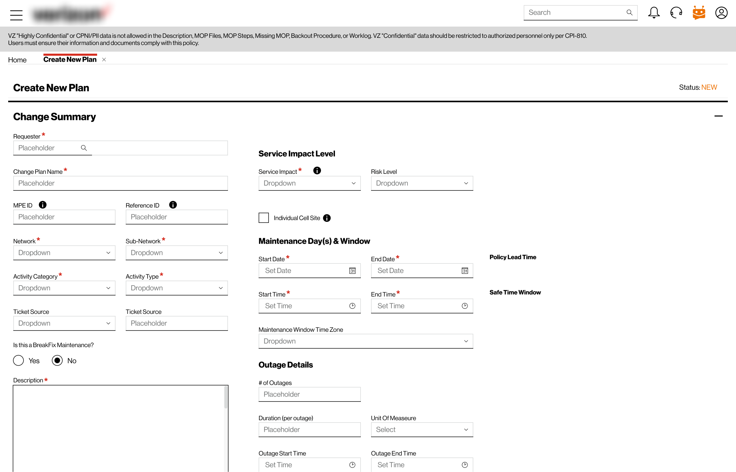The height and width of the screenshot is (472, 736).
Task: Open the hamburger navigation menu
Action: coord(16,15)
